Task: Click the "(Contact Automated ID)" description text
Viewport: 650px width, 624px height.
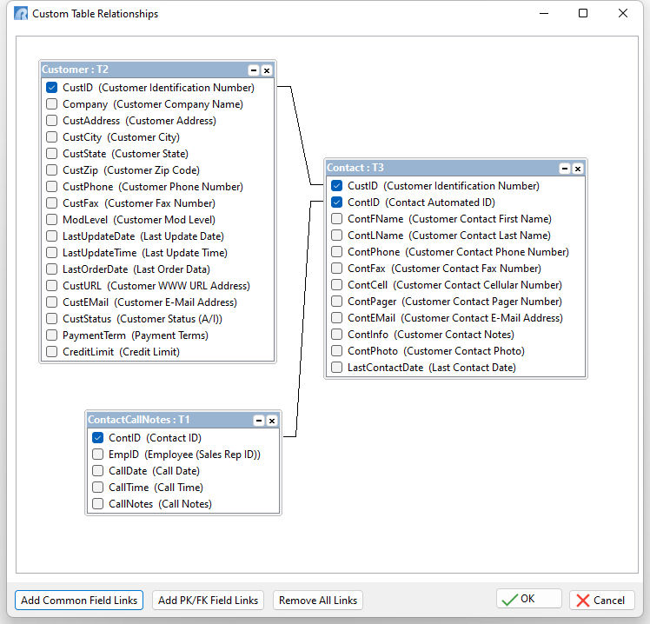Action: [441, 202]
